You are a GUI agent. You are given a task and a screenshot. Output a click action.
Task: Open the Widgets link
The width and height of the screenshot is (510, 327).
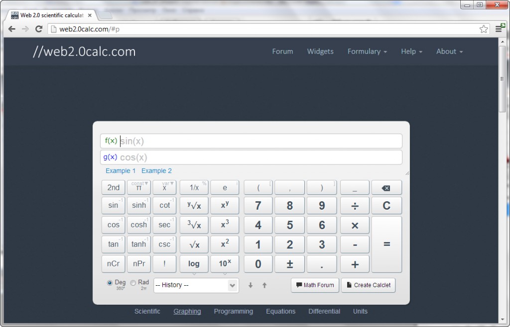(320, 51)
